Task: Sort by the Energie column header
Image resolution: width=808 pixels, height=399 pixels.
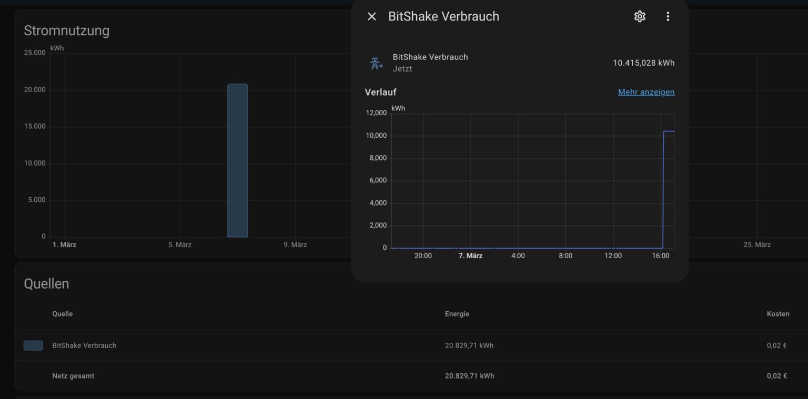Action: tap(457, 313)
